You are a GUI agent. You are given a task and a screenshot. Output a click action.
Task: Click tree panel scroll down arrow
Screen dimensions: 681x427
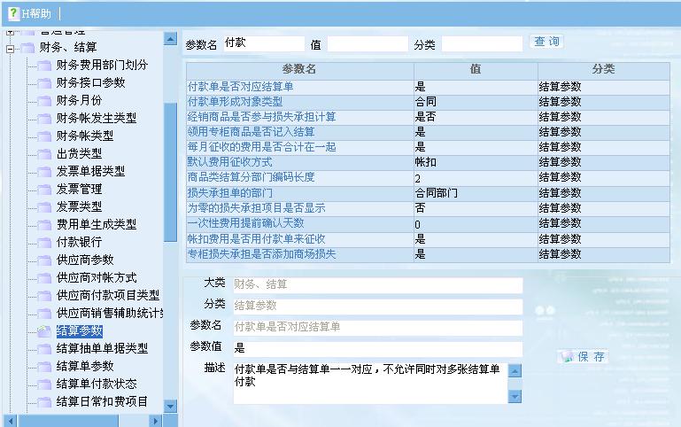(x=170, y=406)
